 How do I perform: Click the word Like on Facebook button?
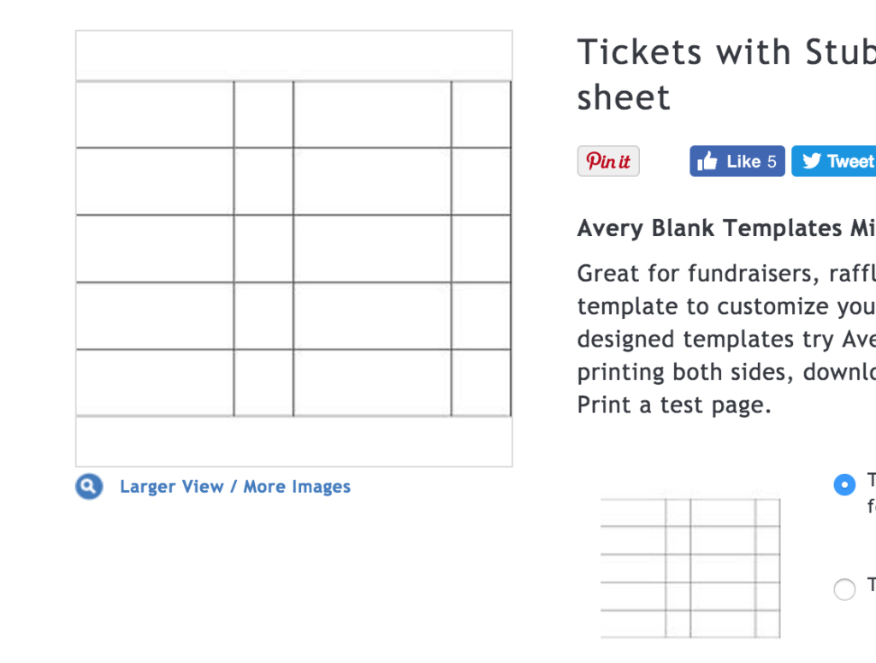[743, 162]
